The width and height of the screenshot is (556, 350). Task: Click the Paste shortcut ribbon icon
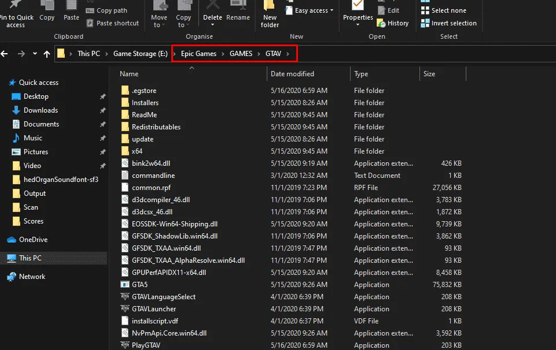click(90, 23)
